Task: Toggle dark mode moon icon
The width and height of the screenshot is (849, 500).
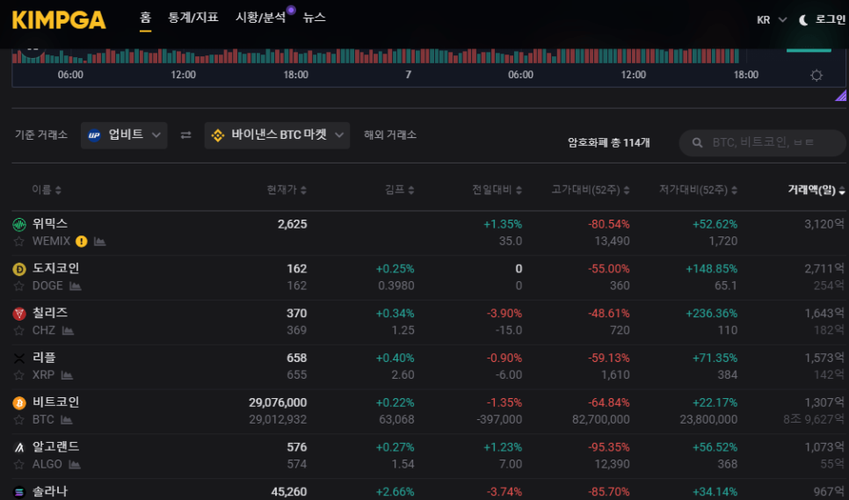Action: (803, 20)
